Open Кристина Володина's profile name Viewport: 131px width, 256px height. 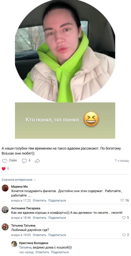coord(34,243)
